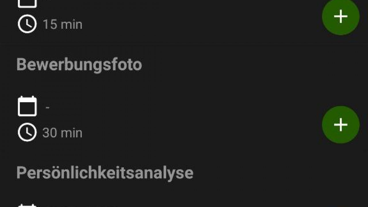
Task: Click the 15 min duration label
Action: (x=63, y=24)
